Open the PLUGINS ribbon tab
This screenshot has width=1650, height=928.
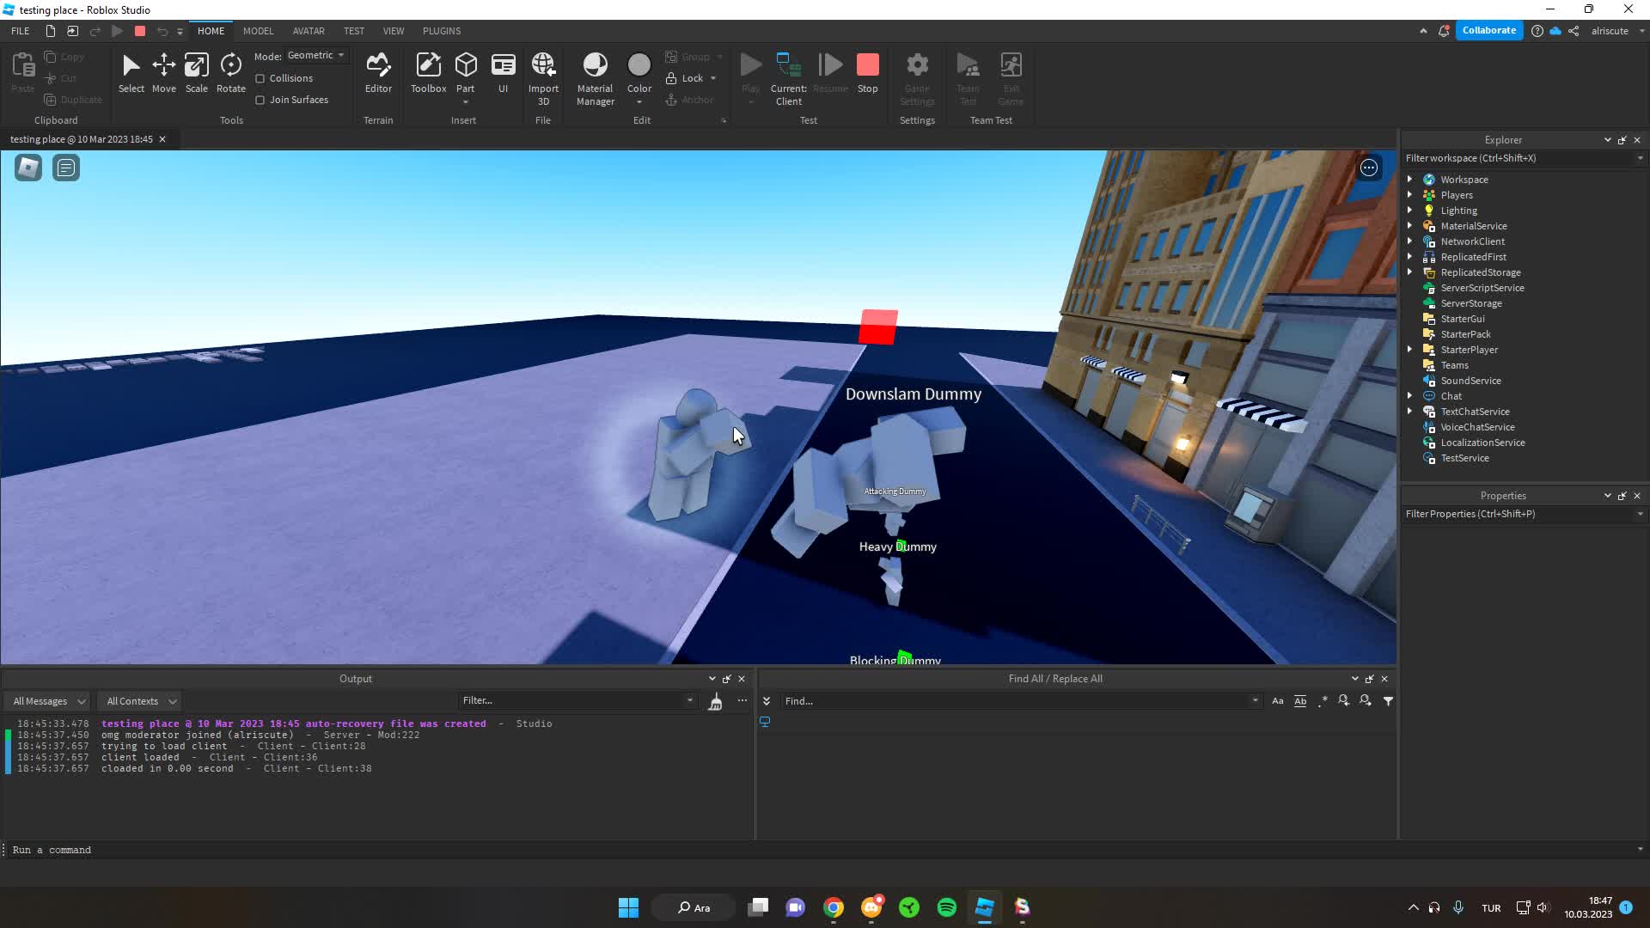click(x=442, y=31)
